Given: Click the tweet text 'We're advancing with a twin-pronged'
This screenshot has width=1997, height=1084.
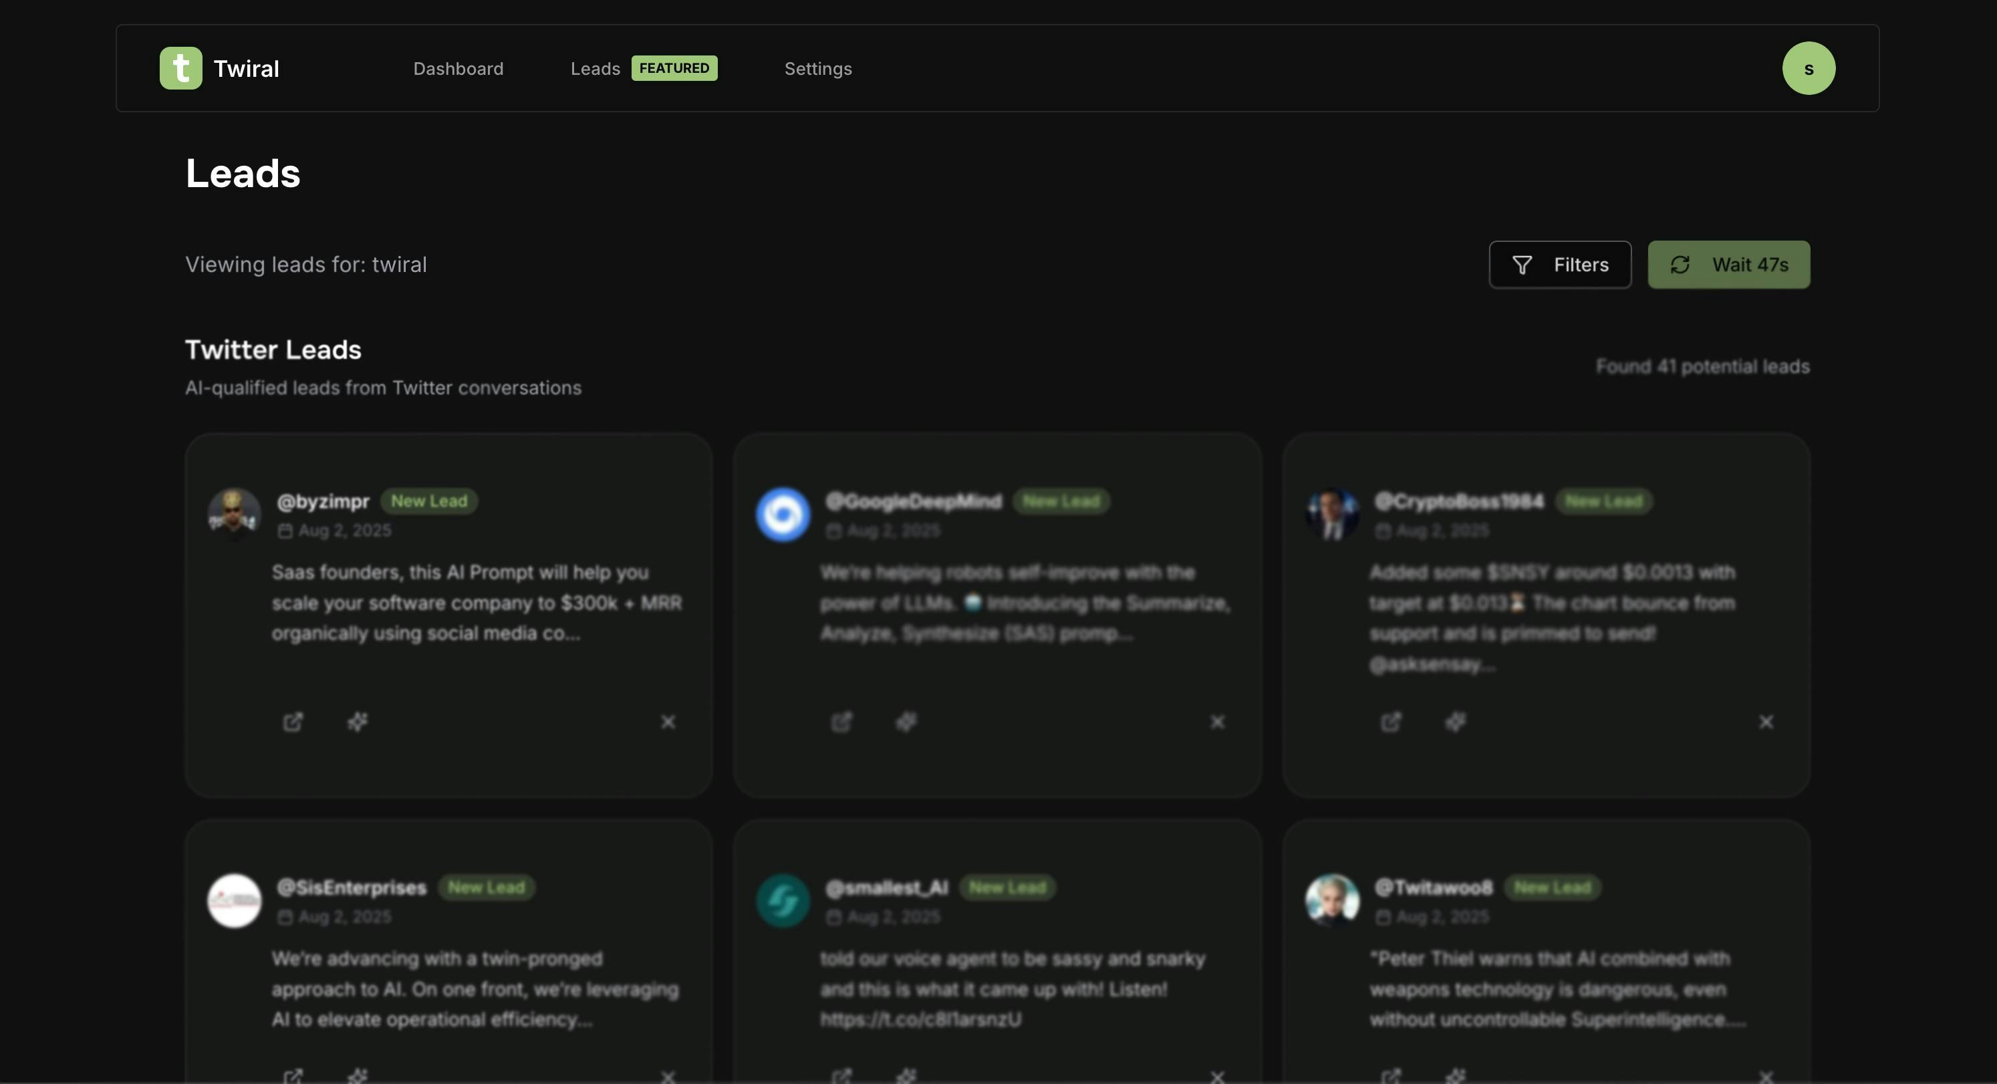Looking at the screenshot, I should pyautogui.click(x=475, y=988).
